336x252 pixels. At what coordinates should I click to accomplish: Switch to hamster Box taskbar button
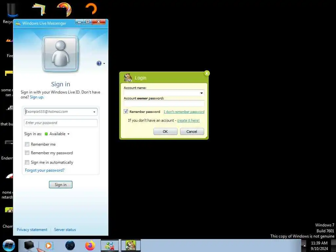[x=131, y=245]
